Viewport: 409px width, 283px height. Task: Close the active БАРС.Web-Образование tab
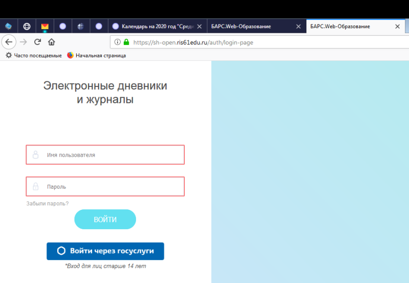tap(398, 26)
